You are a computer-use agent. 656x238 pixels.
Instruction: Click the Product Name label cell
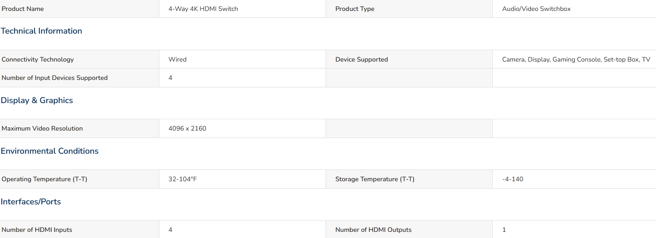click(x=79, y=9)
